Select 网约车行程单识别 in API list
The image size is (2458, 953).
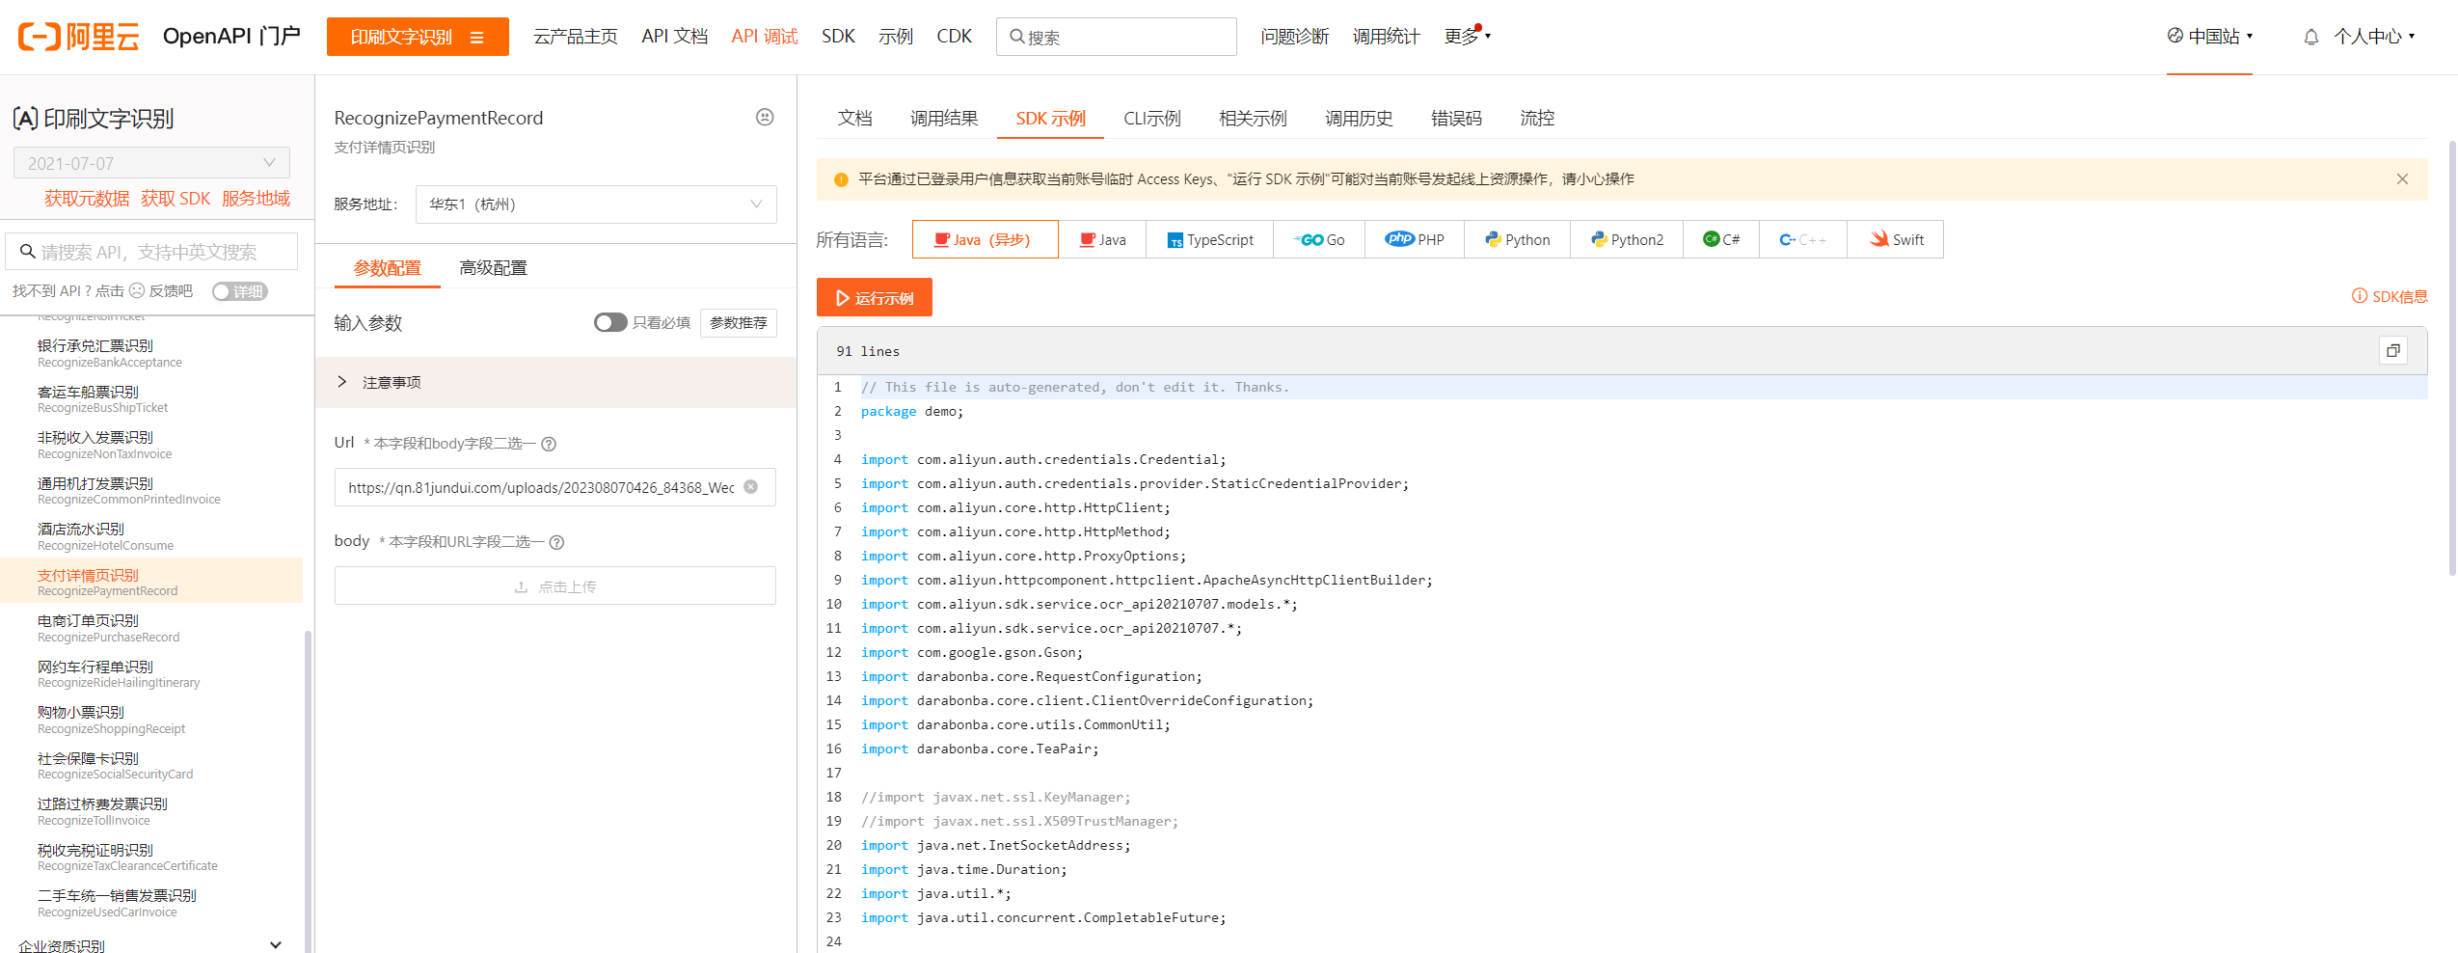pos(151,673)
